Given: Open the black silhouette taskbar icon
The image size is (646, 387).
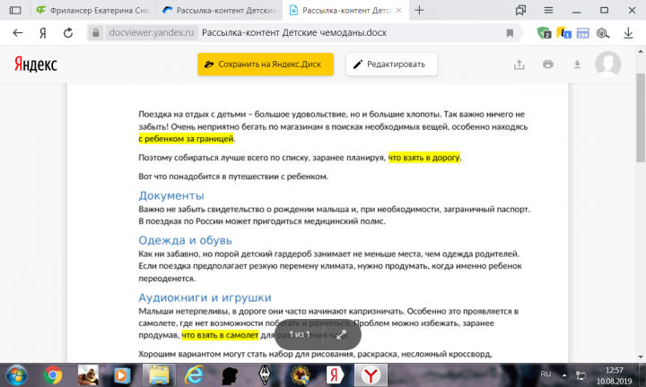Looking at the screenshot, I should point(230,375).
